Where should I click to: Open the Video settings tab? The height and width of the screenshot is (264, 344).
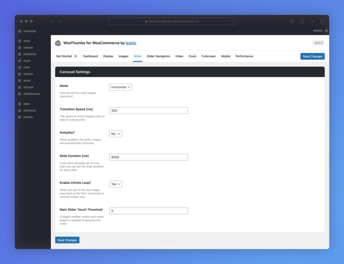click(179, 56)
